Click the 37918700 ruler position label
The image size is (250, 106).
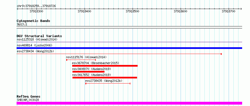pyautogui.click(x=228, y=11)
